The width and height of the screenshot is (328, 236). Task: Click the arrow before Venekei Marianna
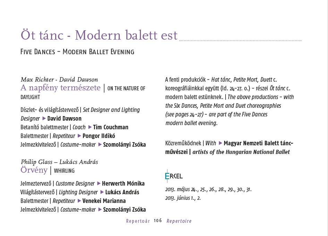[79, 201]
